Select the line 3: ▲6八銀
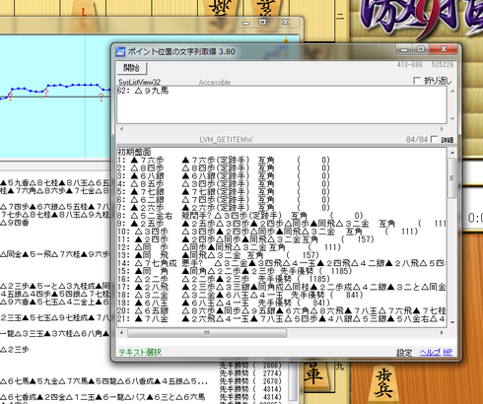This screenshot has height=404, width=483. click(x=224, y=176)
